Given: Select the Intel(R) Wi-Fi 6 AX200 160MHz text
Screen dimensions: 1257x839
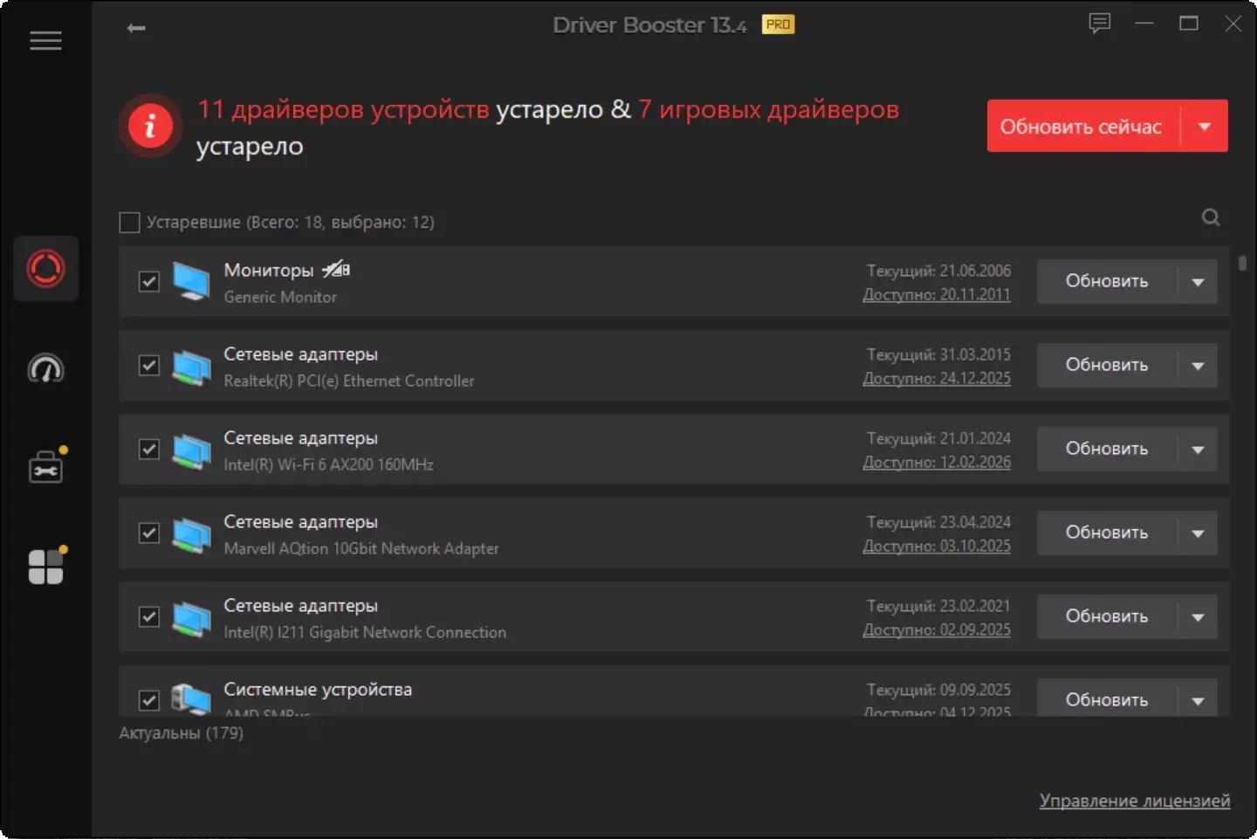Looking at the screenshot, I should pyautogui.click(x=329, y=464).
